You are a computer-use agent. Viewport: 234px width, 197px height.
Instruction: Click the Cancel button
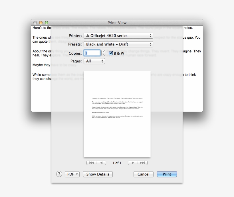point(143,174)
